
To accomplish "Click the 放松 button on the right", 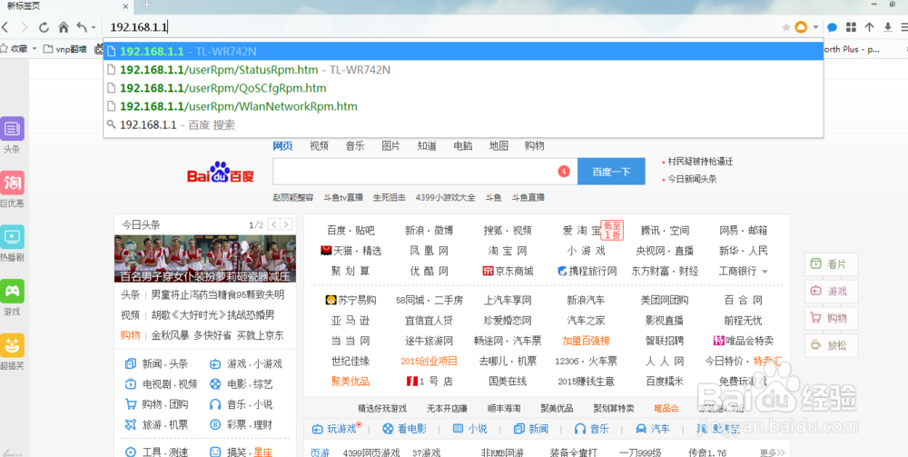I will [831, 345].
